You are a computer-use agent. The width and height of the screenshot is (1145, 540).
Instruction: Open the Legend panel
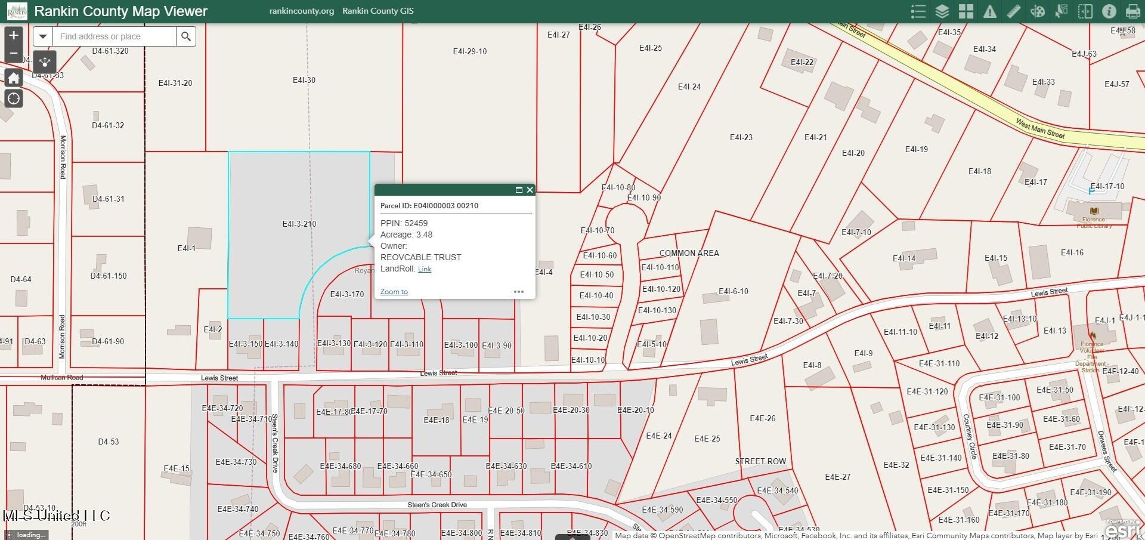click(x=918, y=11)
